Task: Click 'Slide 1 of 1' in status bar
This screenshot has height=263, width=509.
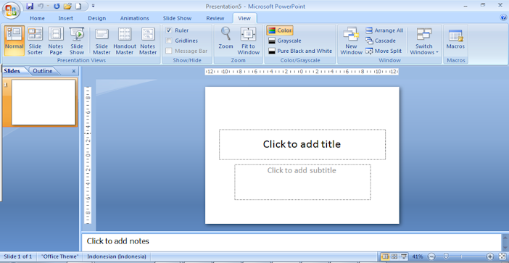Action: [x=18, y=256]
